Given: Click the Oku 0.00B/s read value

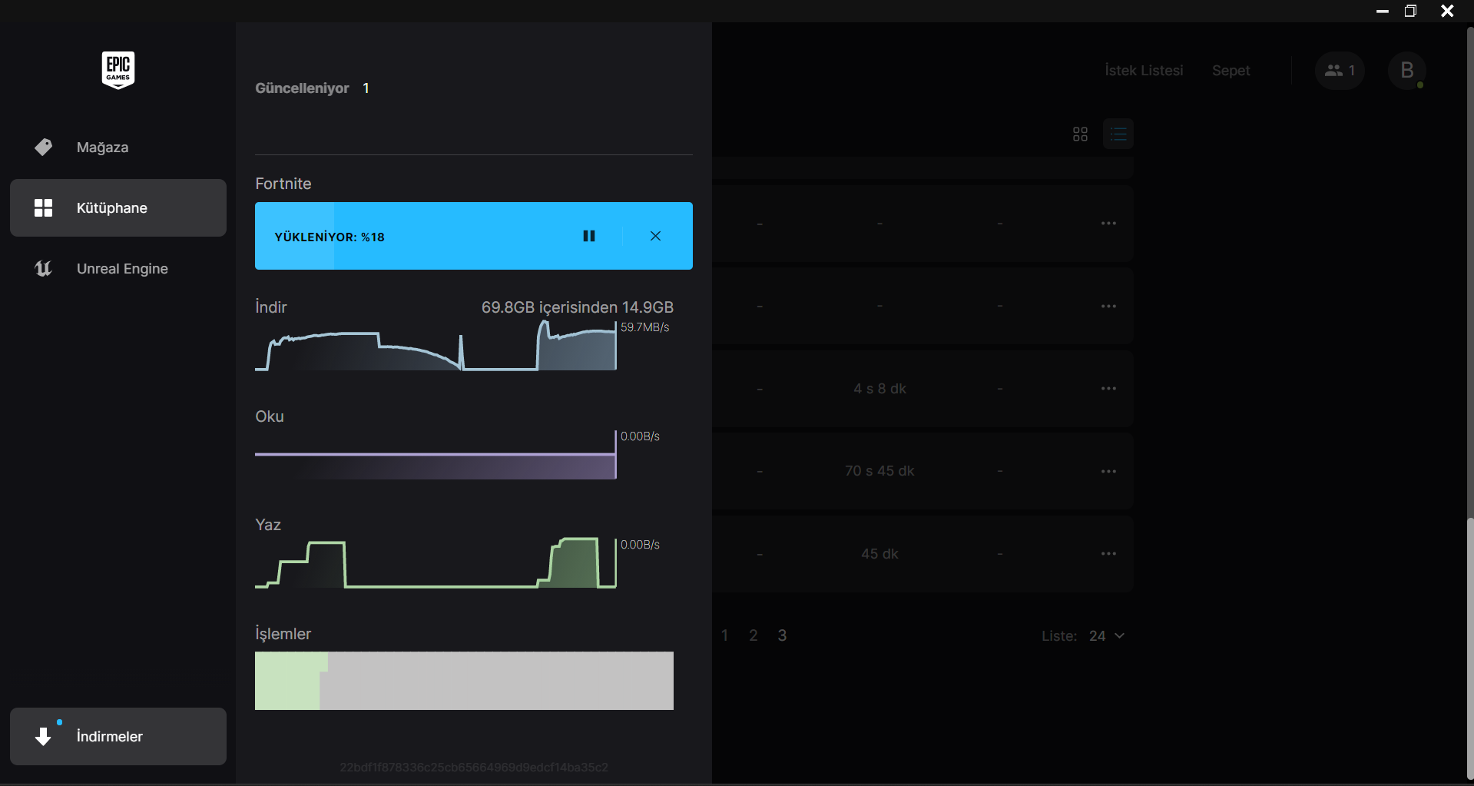Looking at the screenshot, I should click(640, 436).
